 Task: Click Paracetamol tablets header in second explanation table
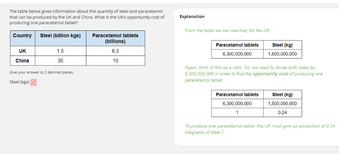(237, 95)
